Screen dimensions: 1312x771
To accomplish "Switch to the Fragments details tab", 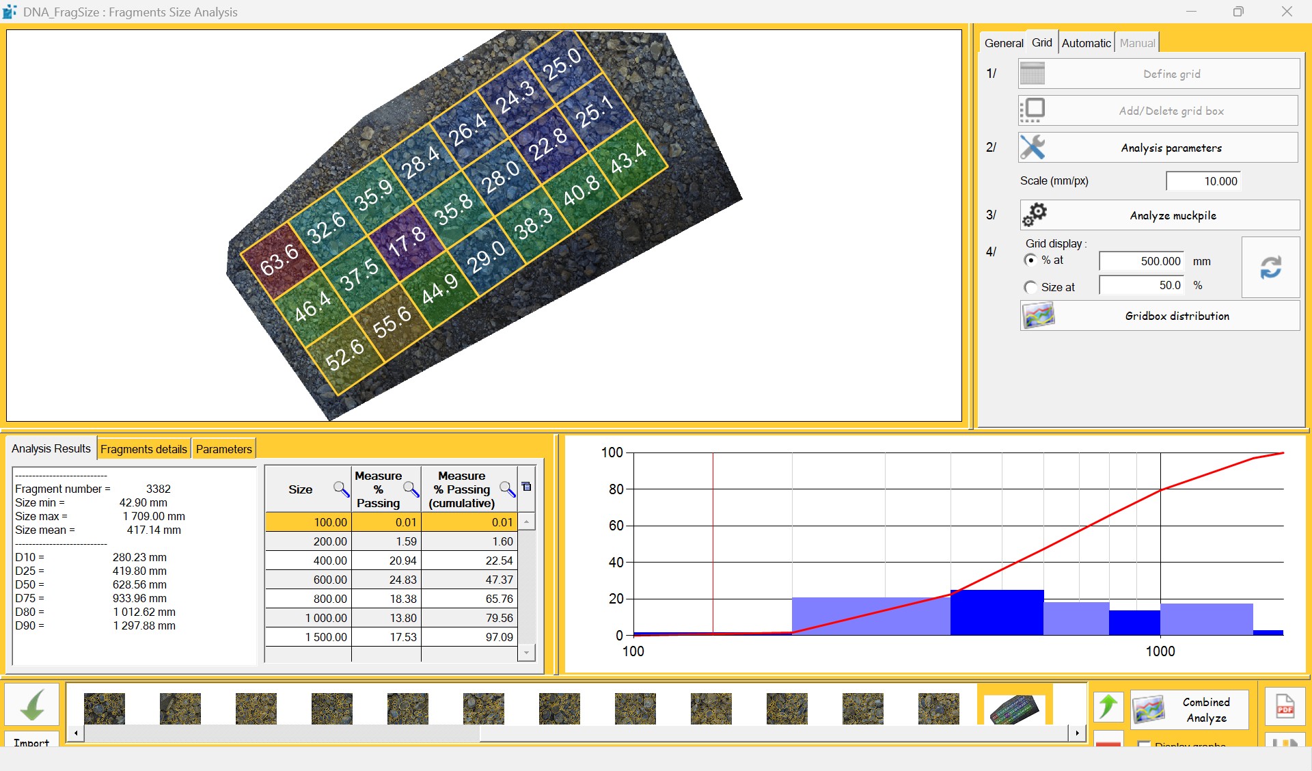I will pos(143,449).
